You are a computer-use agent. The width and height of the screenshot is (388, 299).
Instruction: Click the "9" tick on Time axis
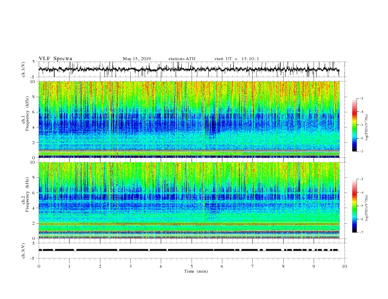(x=314, y=266)
